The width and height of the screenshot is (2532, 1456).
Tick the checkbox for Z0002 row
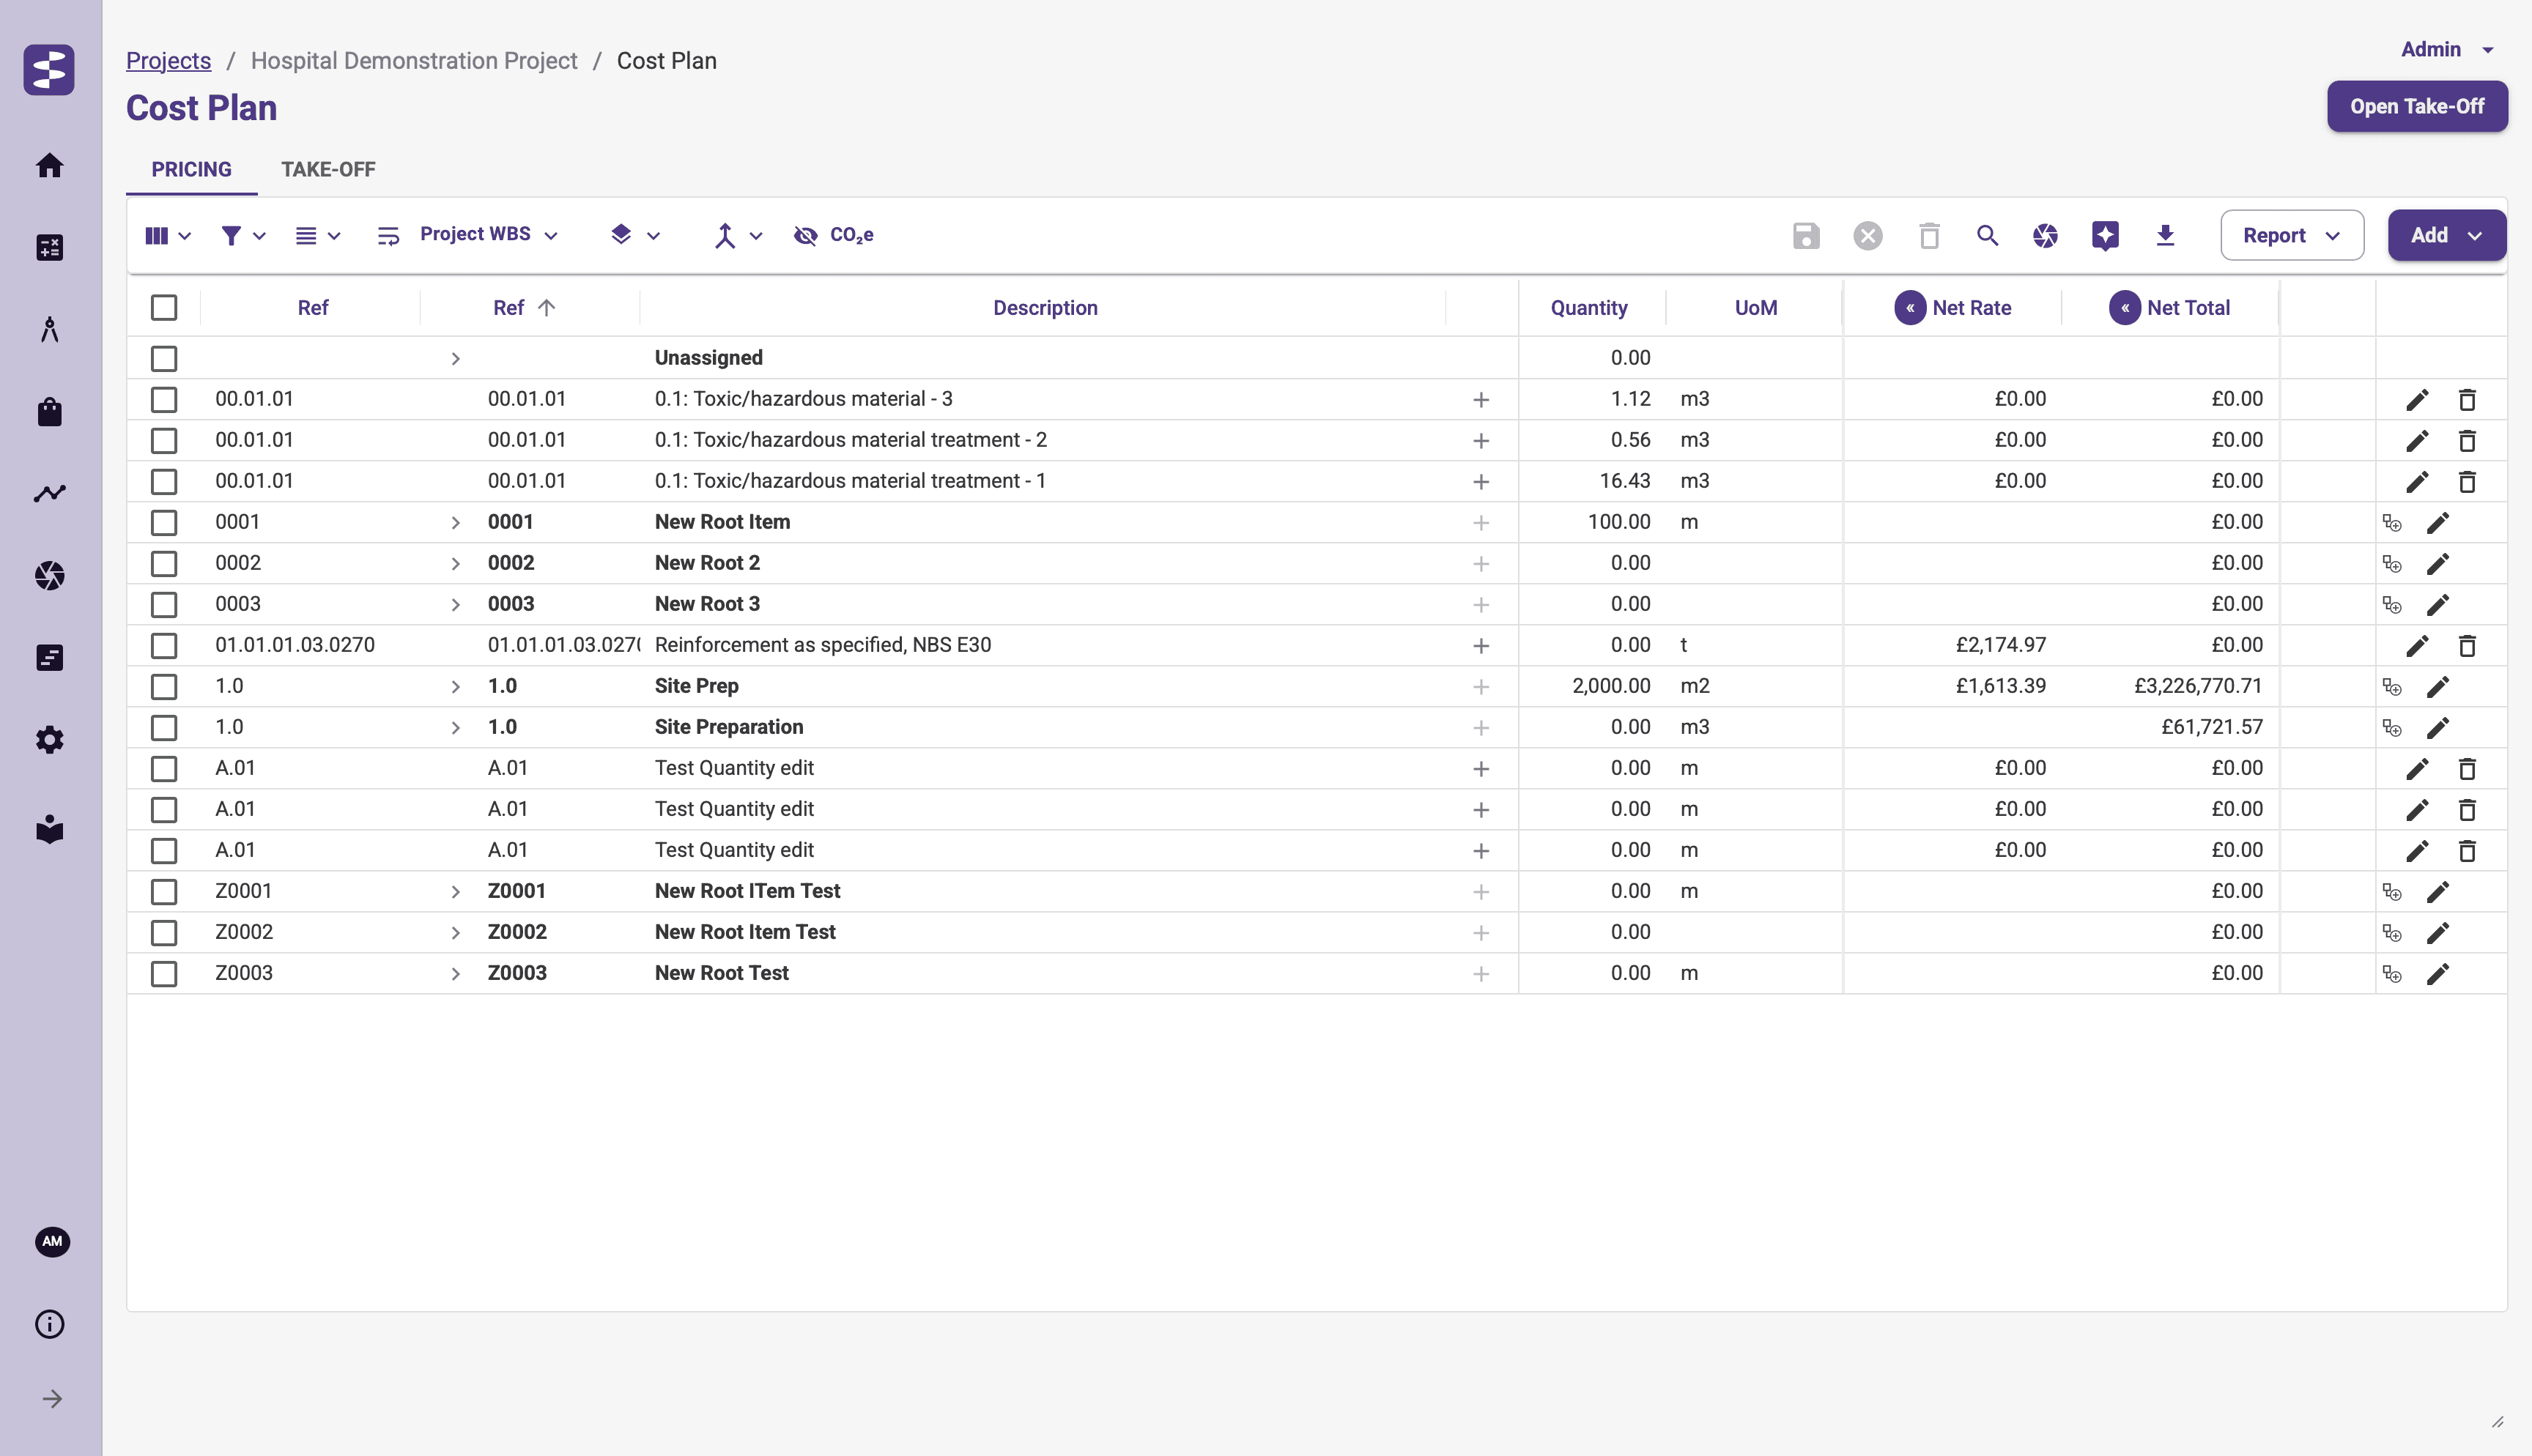(164, 933)
